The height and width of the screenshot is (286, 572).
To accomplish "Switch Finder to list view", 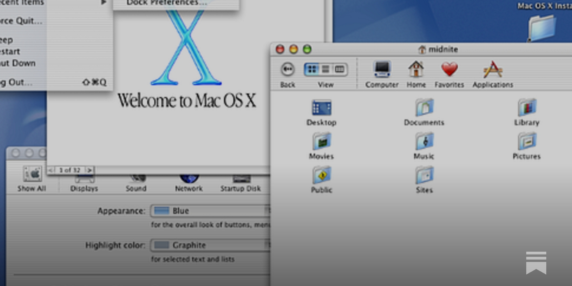I will 325,69.
